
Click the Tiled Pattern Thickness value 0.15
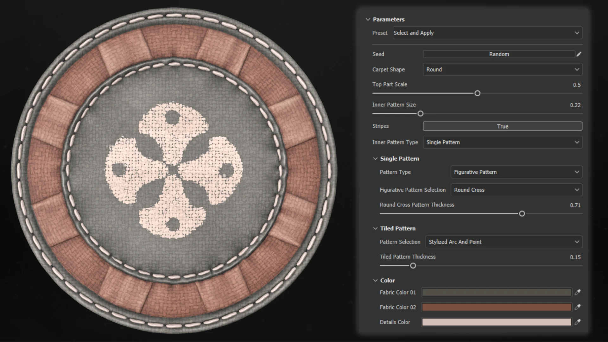click(x=575, y=257)
